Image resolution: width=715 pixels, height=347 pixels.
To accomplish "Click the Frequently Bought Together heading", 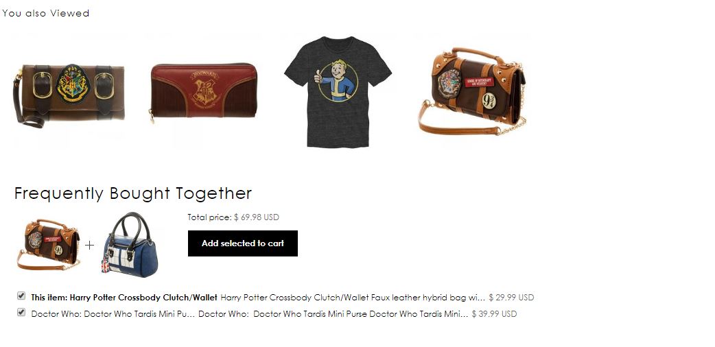I will point(133,194).
